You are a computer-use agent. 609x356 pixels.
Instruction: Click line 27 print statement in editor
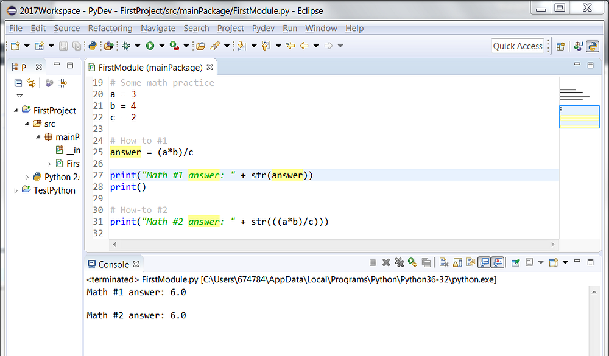click(x=211, y=175)
